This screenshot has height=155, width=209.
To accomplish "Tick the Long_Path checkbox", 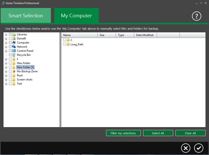I will click(65, 44).
